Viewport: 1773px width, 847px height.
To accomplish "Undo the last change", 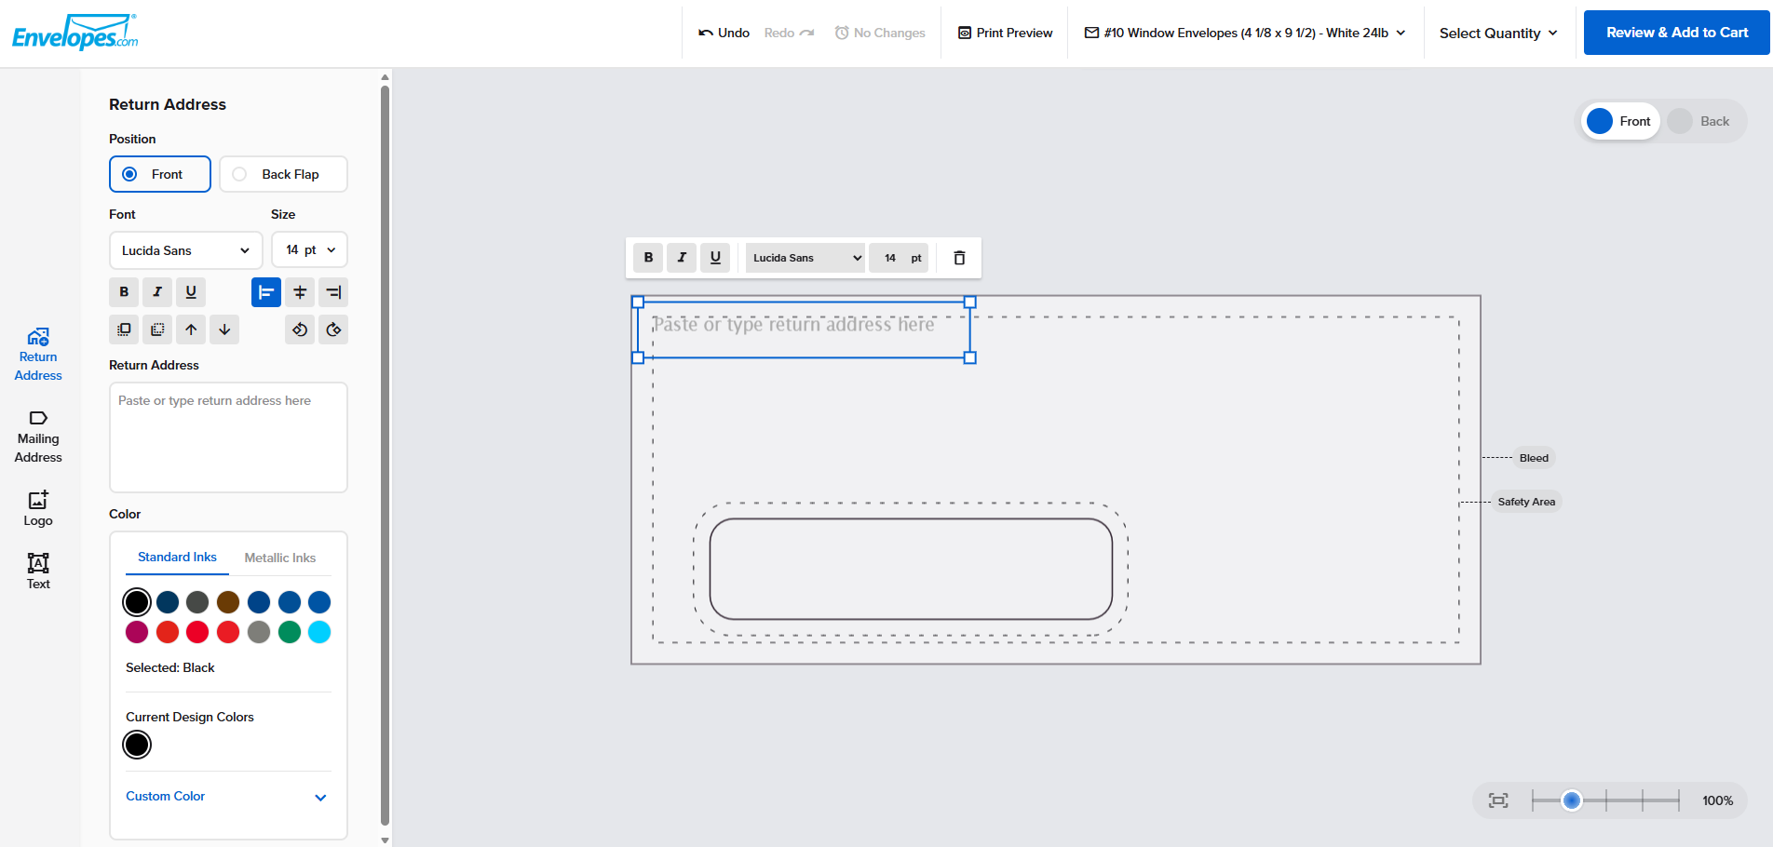I will pyautogui.click(x=724, y=33).
